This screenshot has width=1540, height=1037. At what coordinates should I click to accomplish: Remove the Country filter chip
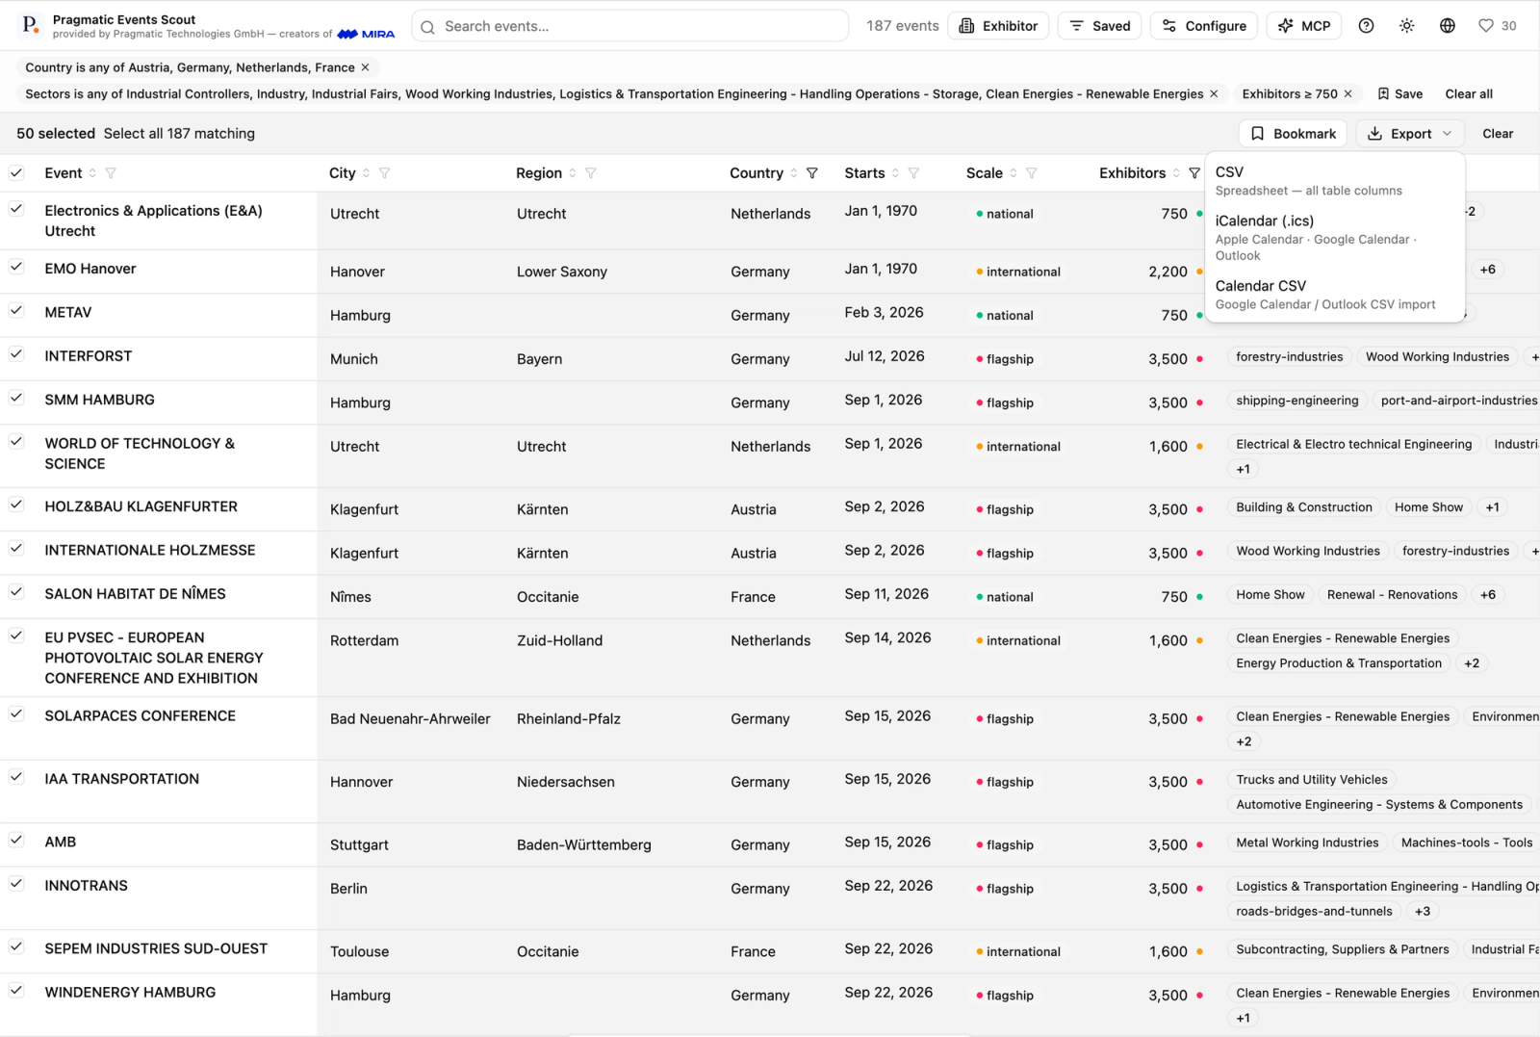(x=365, y=67)
